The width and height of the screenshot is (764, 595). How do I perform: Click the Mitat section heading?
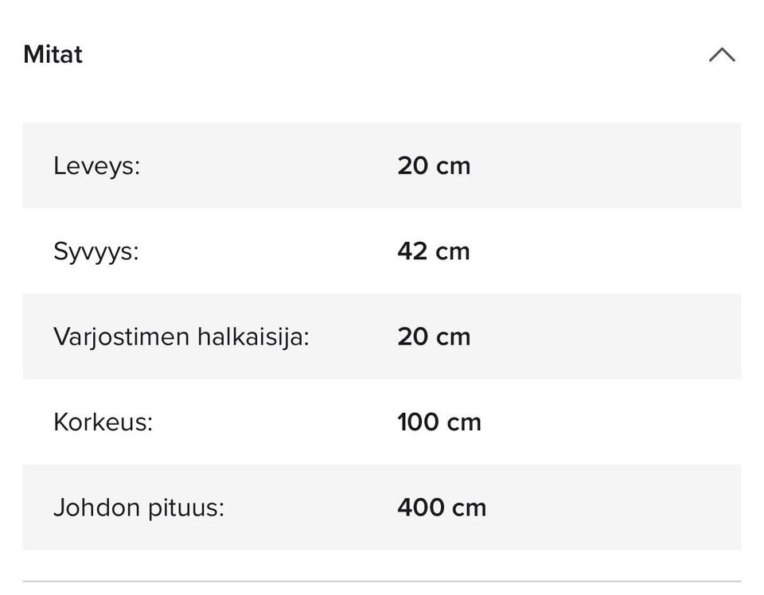click(x=53, y=55)
